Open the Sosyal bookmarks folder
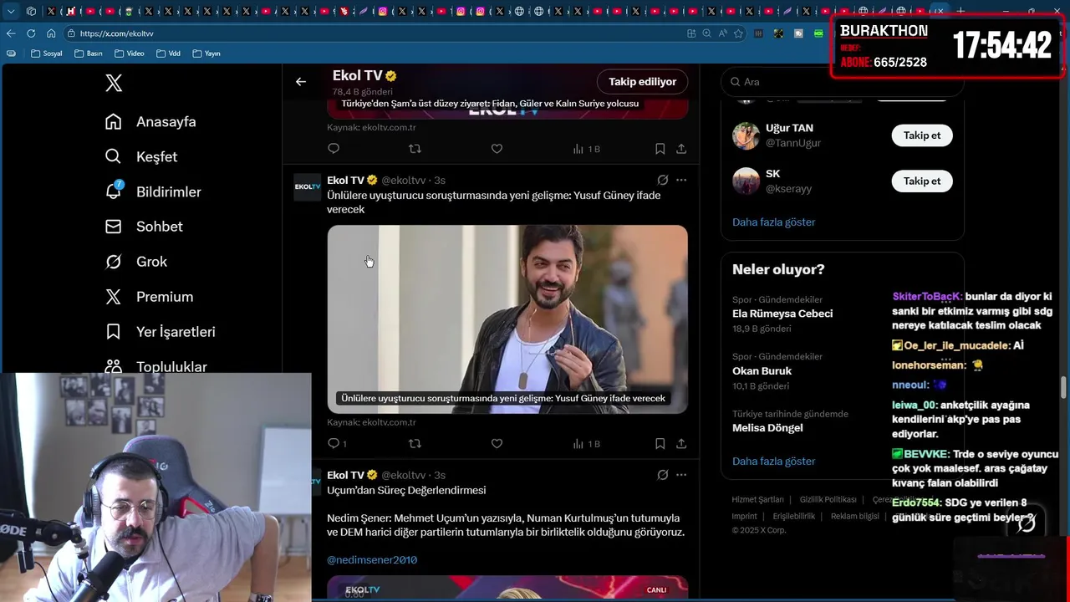1070x602 pixels. [x=47, y=54]
